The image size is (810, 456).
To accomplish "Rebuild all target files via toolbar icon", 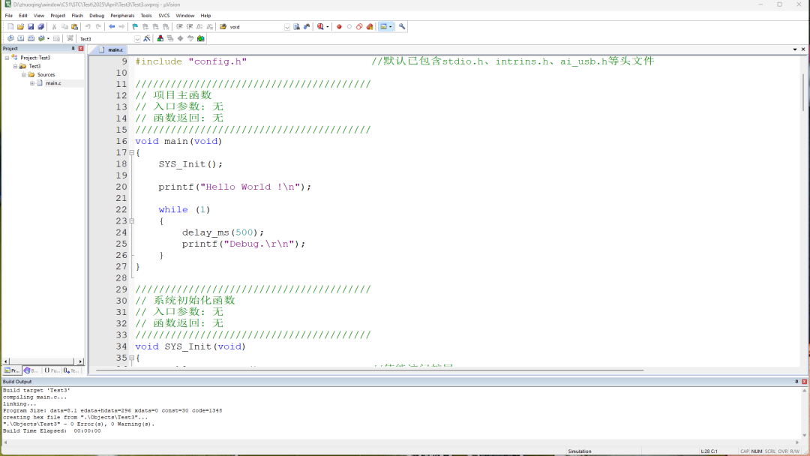I will (31, 39).
